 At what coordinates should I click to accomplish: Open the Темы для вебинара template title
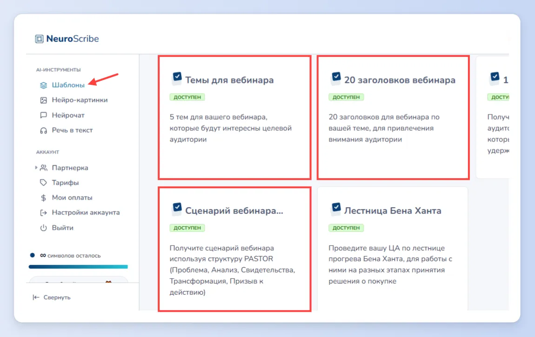click(x=229, y=80)
